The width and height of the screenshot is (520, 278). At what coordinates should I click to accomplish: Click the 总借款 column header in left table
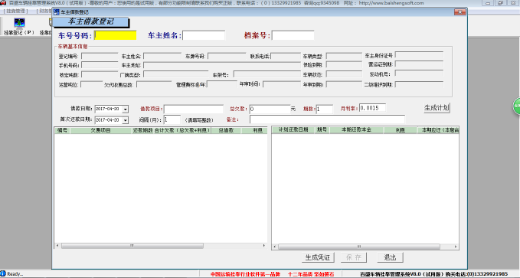[x=226, y=130]
